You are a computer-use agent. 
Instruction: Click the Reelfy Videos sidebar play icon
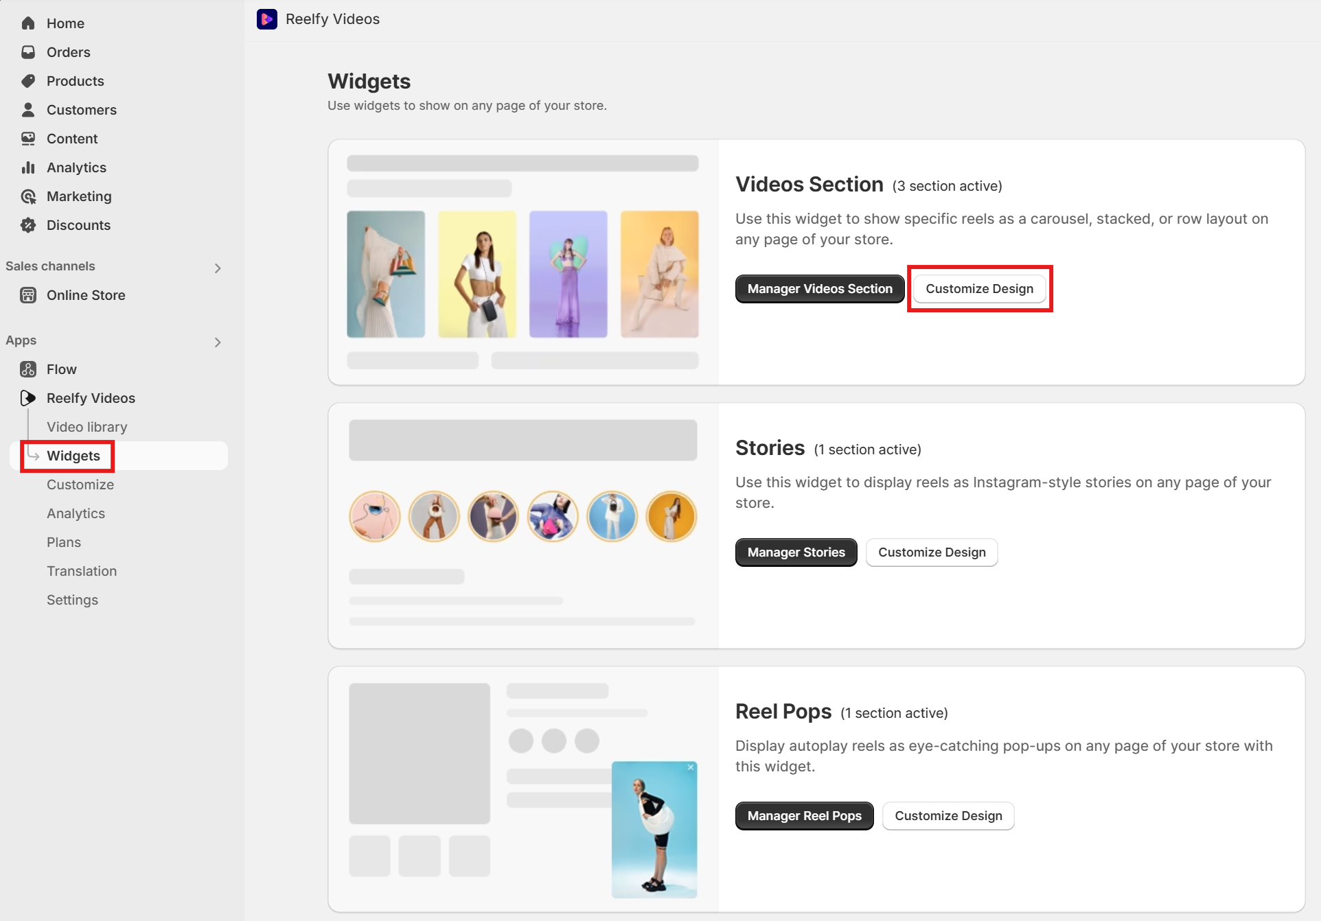[x=28, y=398]
